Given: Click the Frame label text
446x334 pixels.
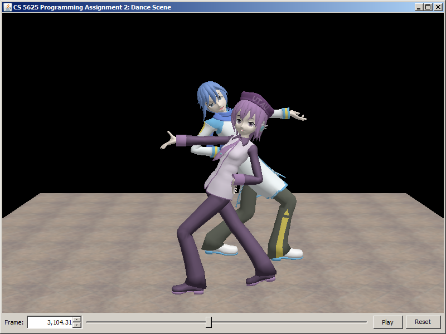Looking at the screenshot, I should click(14, 322).
